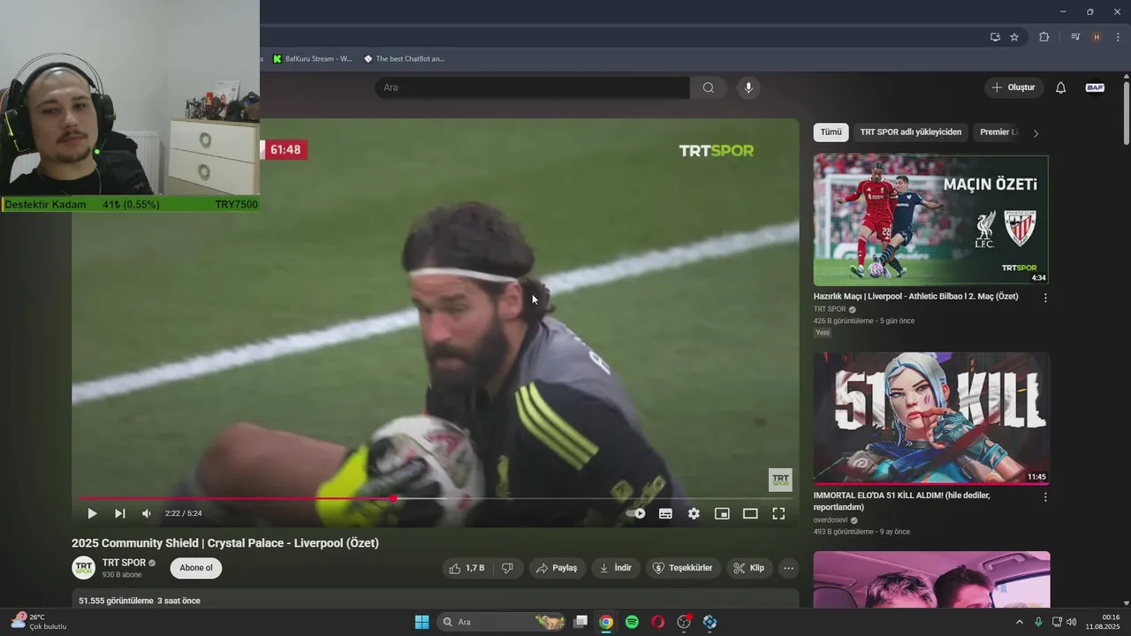The height and width of the screenshot is (636, 1131).
Task: Click the page vertical scrollbar
Action: 1126,113
